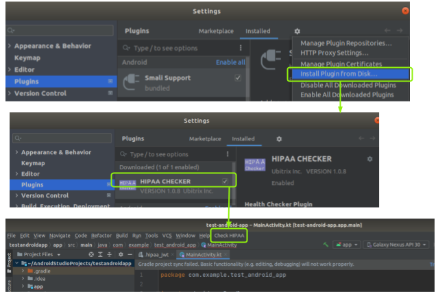Click project-level icon on Version Control row, top window
This screenshot has height=296, width=438.
click(x=110, y=92)
